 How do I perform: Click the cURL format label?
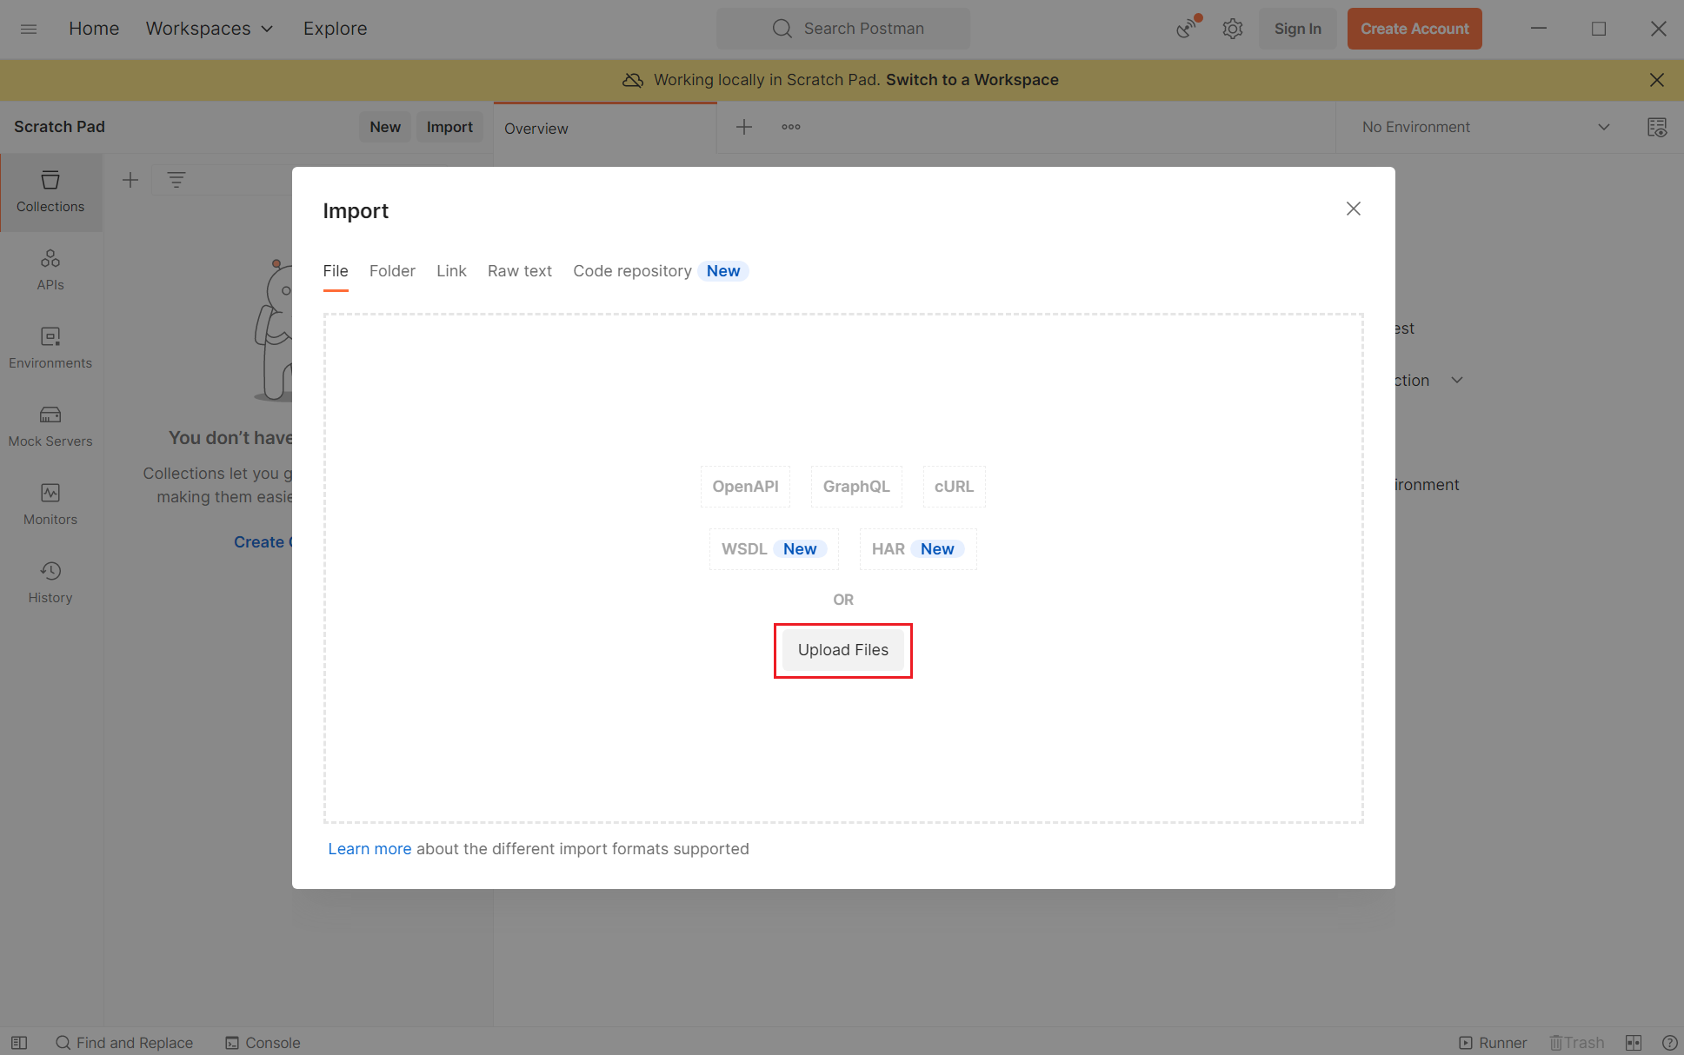pyautogui.click(x=954, y=487)
